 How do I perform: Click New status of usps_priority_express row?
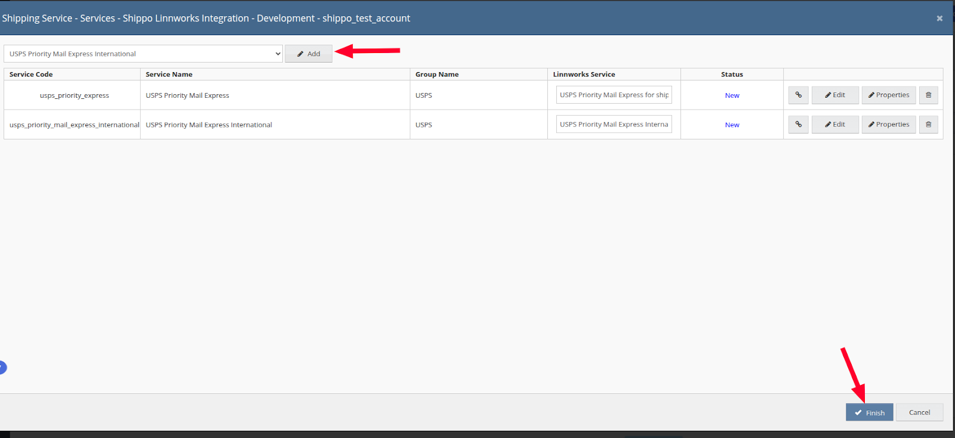tap(732, 95)
